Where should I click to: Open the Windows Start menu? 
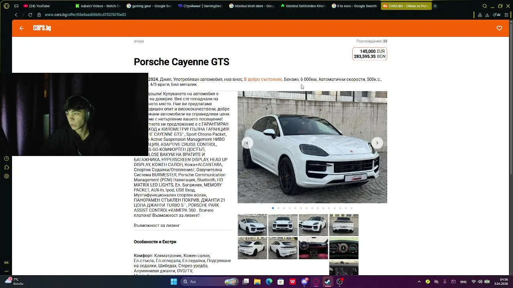pos(174,282)
